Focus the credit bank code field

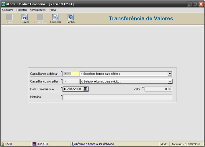pos(71,81)
